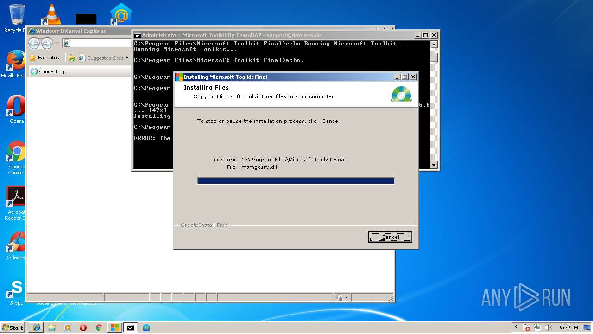
Task: Go forward in Internet Explorer
Action: pos(47,44)
